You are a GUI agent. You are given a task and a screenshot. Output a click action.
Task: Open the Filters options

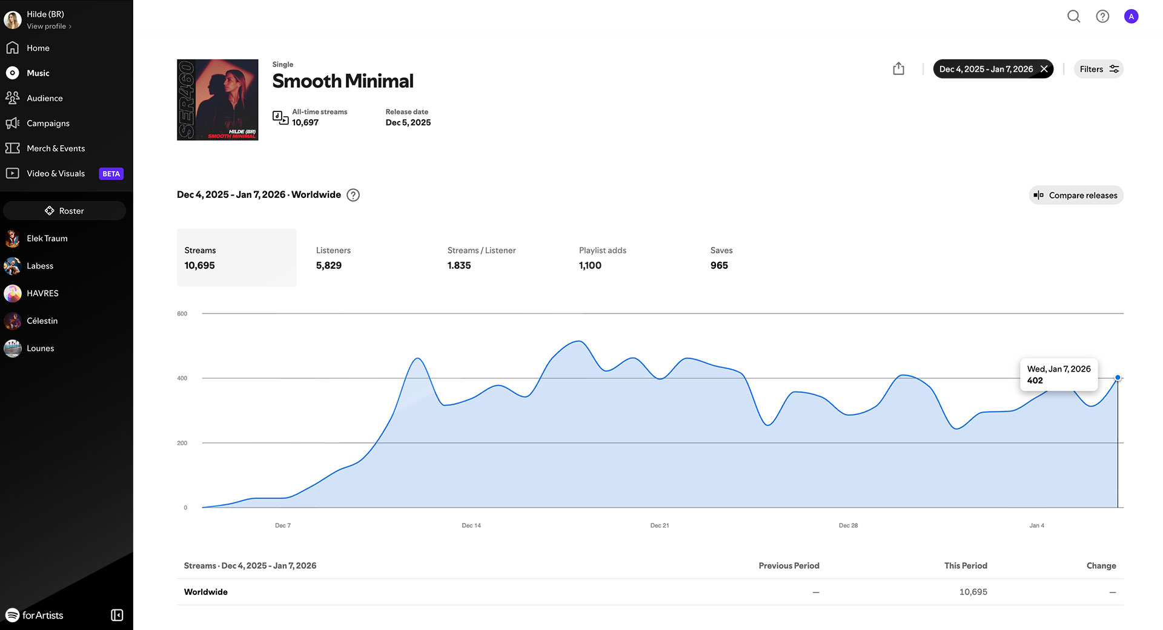1098,69
